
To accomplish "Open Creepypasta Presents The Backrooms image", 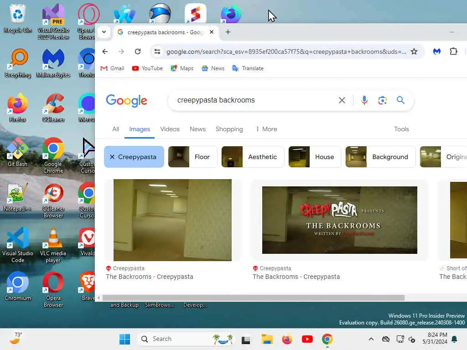I will (339, 220).
